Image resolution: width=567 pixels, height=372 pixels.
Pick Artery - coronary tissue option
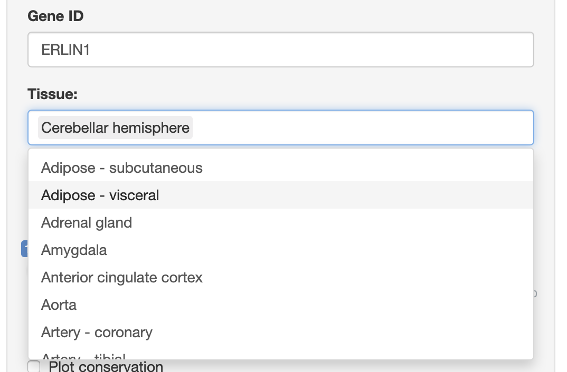(97, 332)
